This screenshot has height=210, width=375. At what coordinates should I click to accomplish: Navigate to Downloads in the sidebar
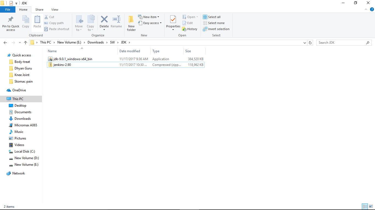coord(22,118)
